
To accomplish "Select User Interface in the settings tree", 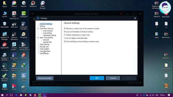I will point(45,51).
